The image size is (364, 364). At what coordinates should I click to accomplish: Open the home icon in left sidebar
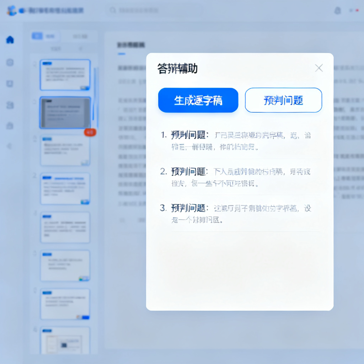pyautogui.click(x=10, y=40)
